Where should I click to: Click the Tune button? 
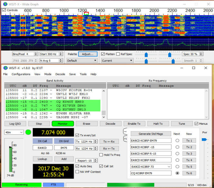182,124
